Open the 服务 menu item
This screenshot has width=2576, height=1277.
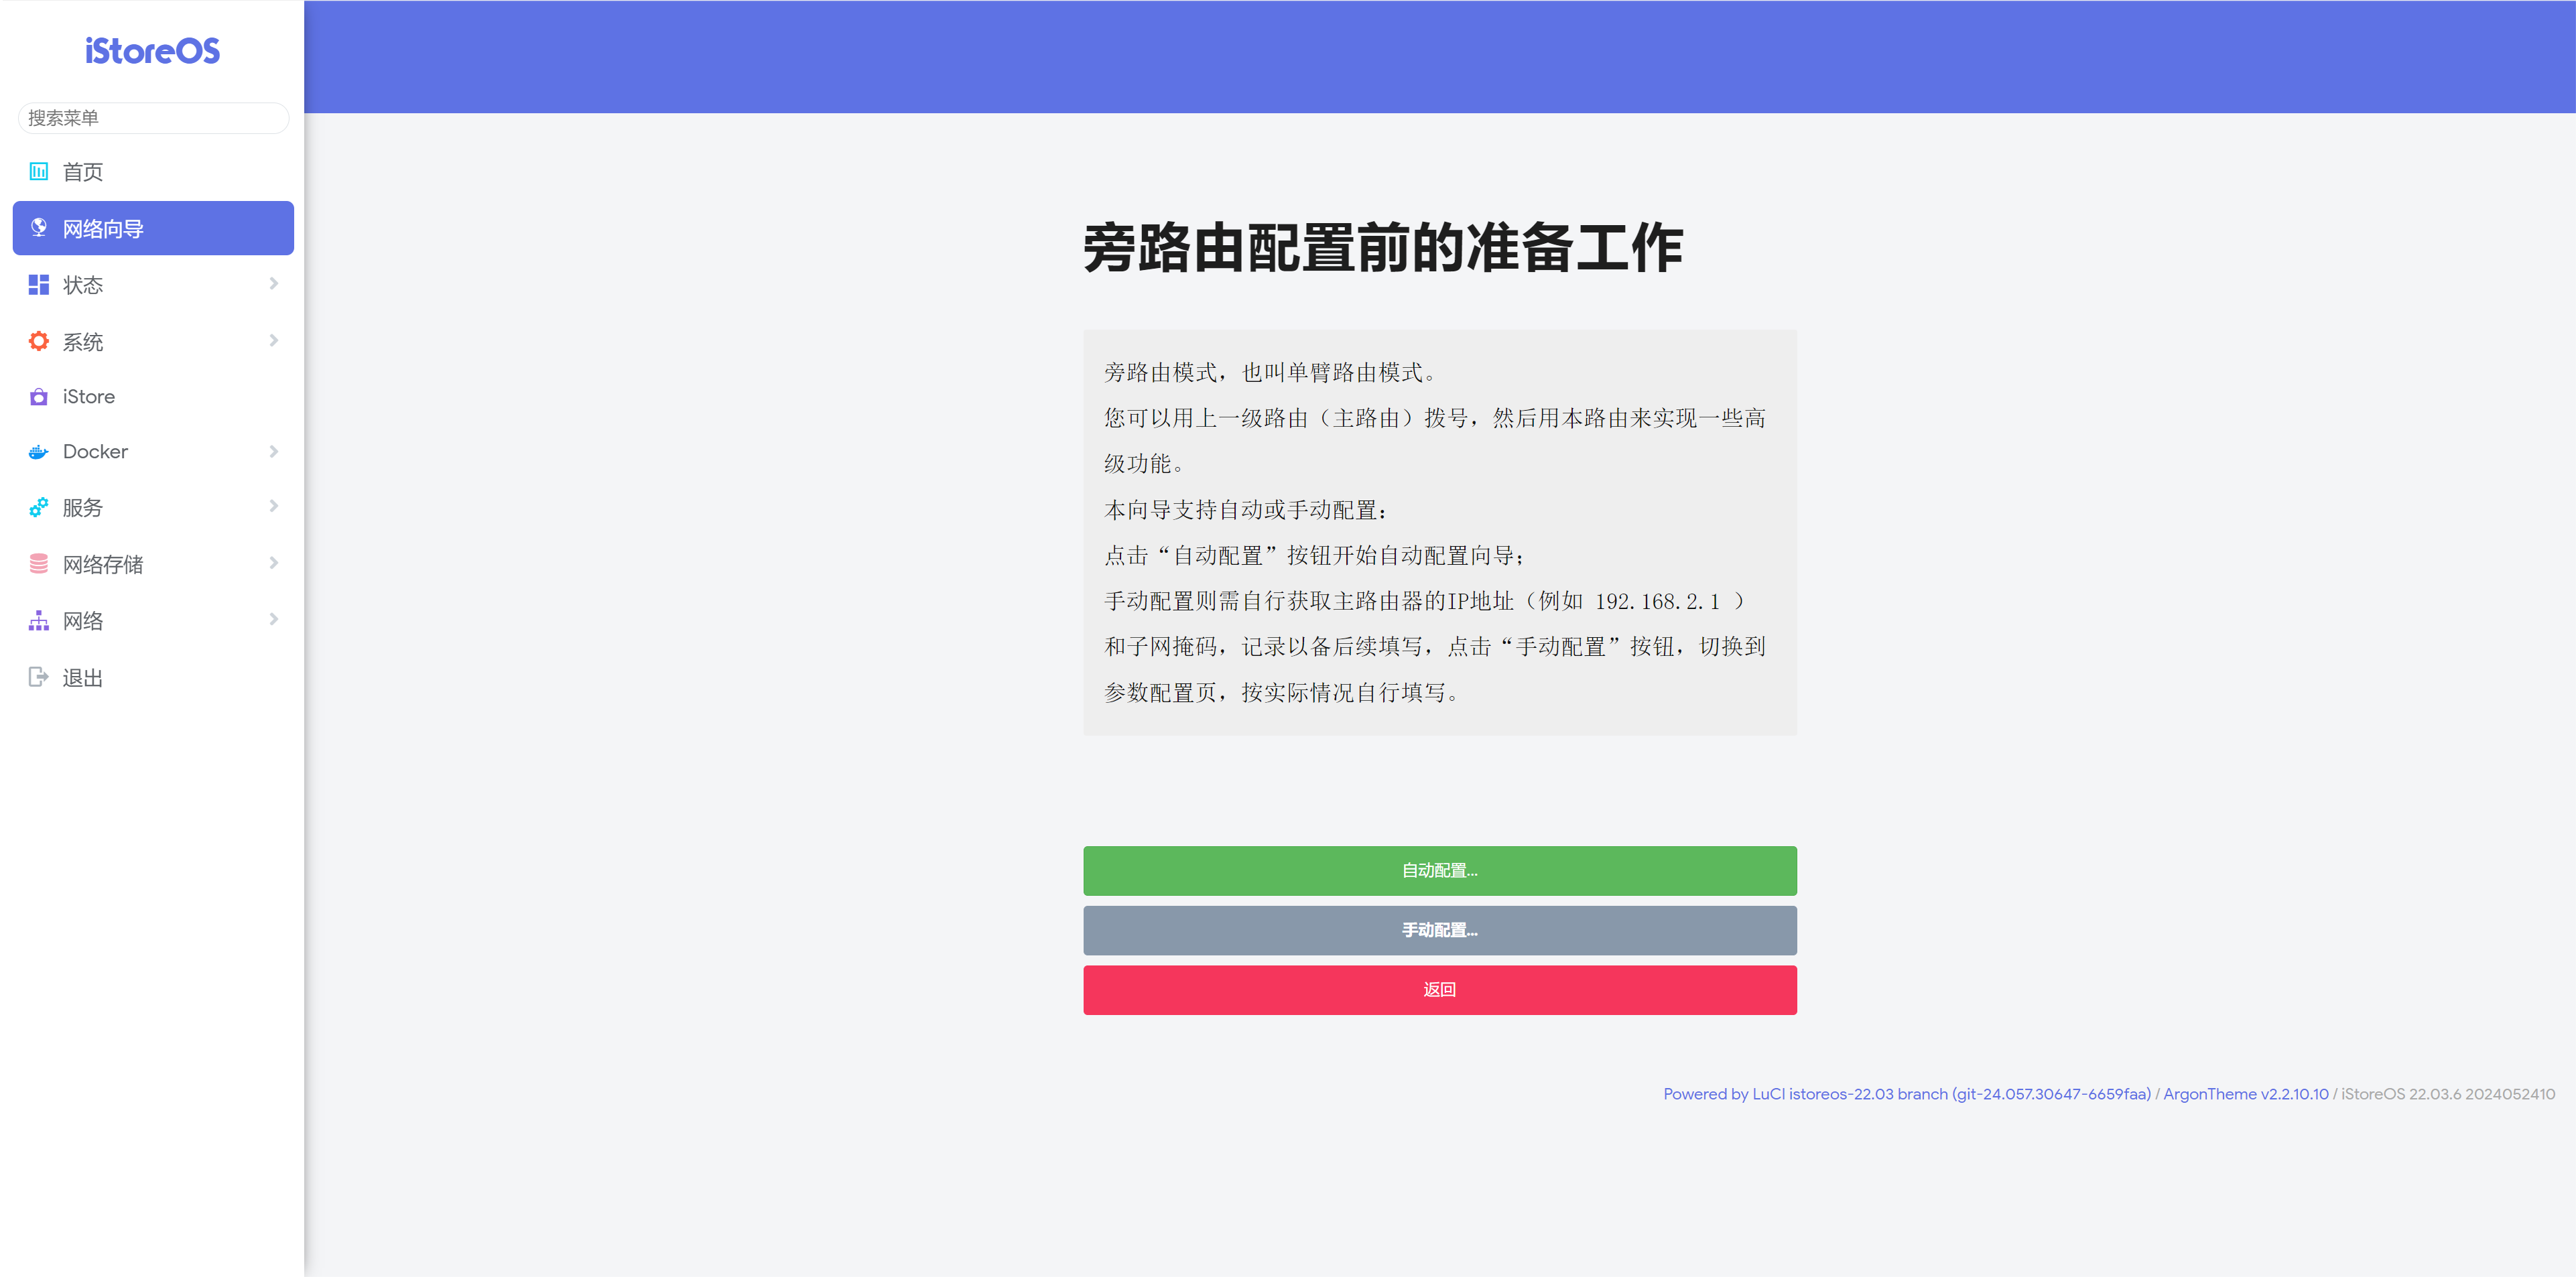[x=83, y=508]
